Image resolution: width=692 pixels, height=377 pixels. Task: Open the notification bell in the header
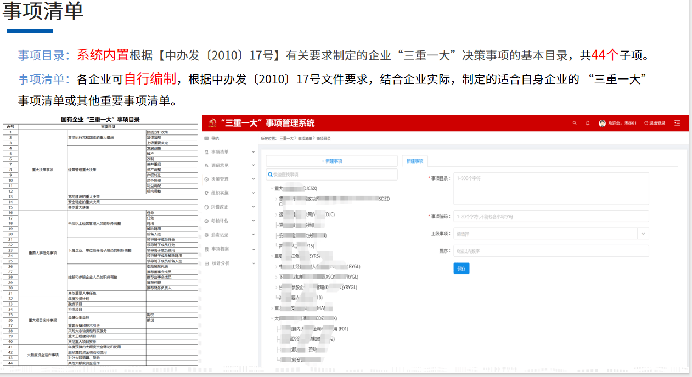click(588, 123)
